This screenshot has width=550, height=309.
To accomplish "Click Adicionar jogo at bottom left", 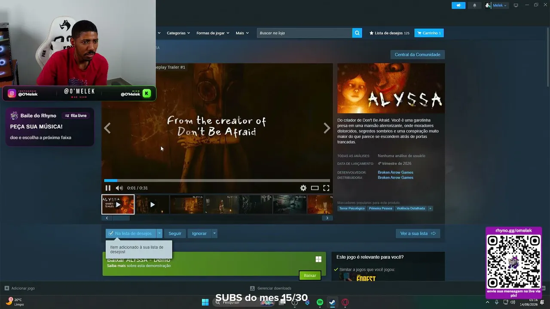I will click(20, 288).
